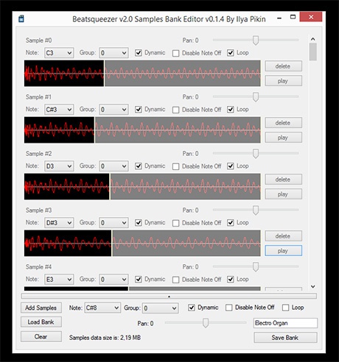Screen dimensions: 339x362
Task: Click the app icon in the title bar
Action: point(21,19)
